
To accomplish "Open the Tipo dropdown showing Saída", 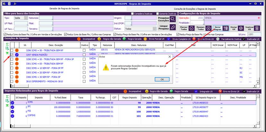I will tap(26, 18).
